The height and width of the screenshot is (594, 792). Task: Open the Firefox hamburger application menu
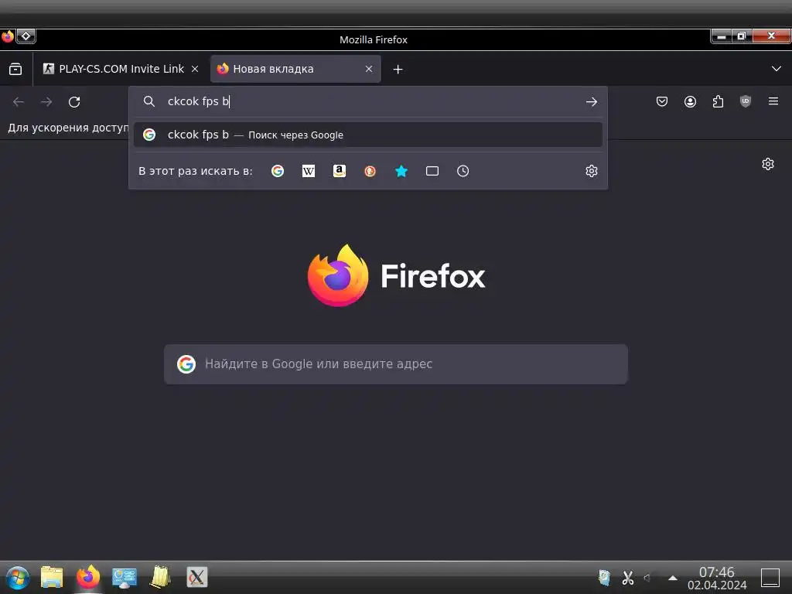coord(773,101)
